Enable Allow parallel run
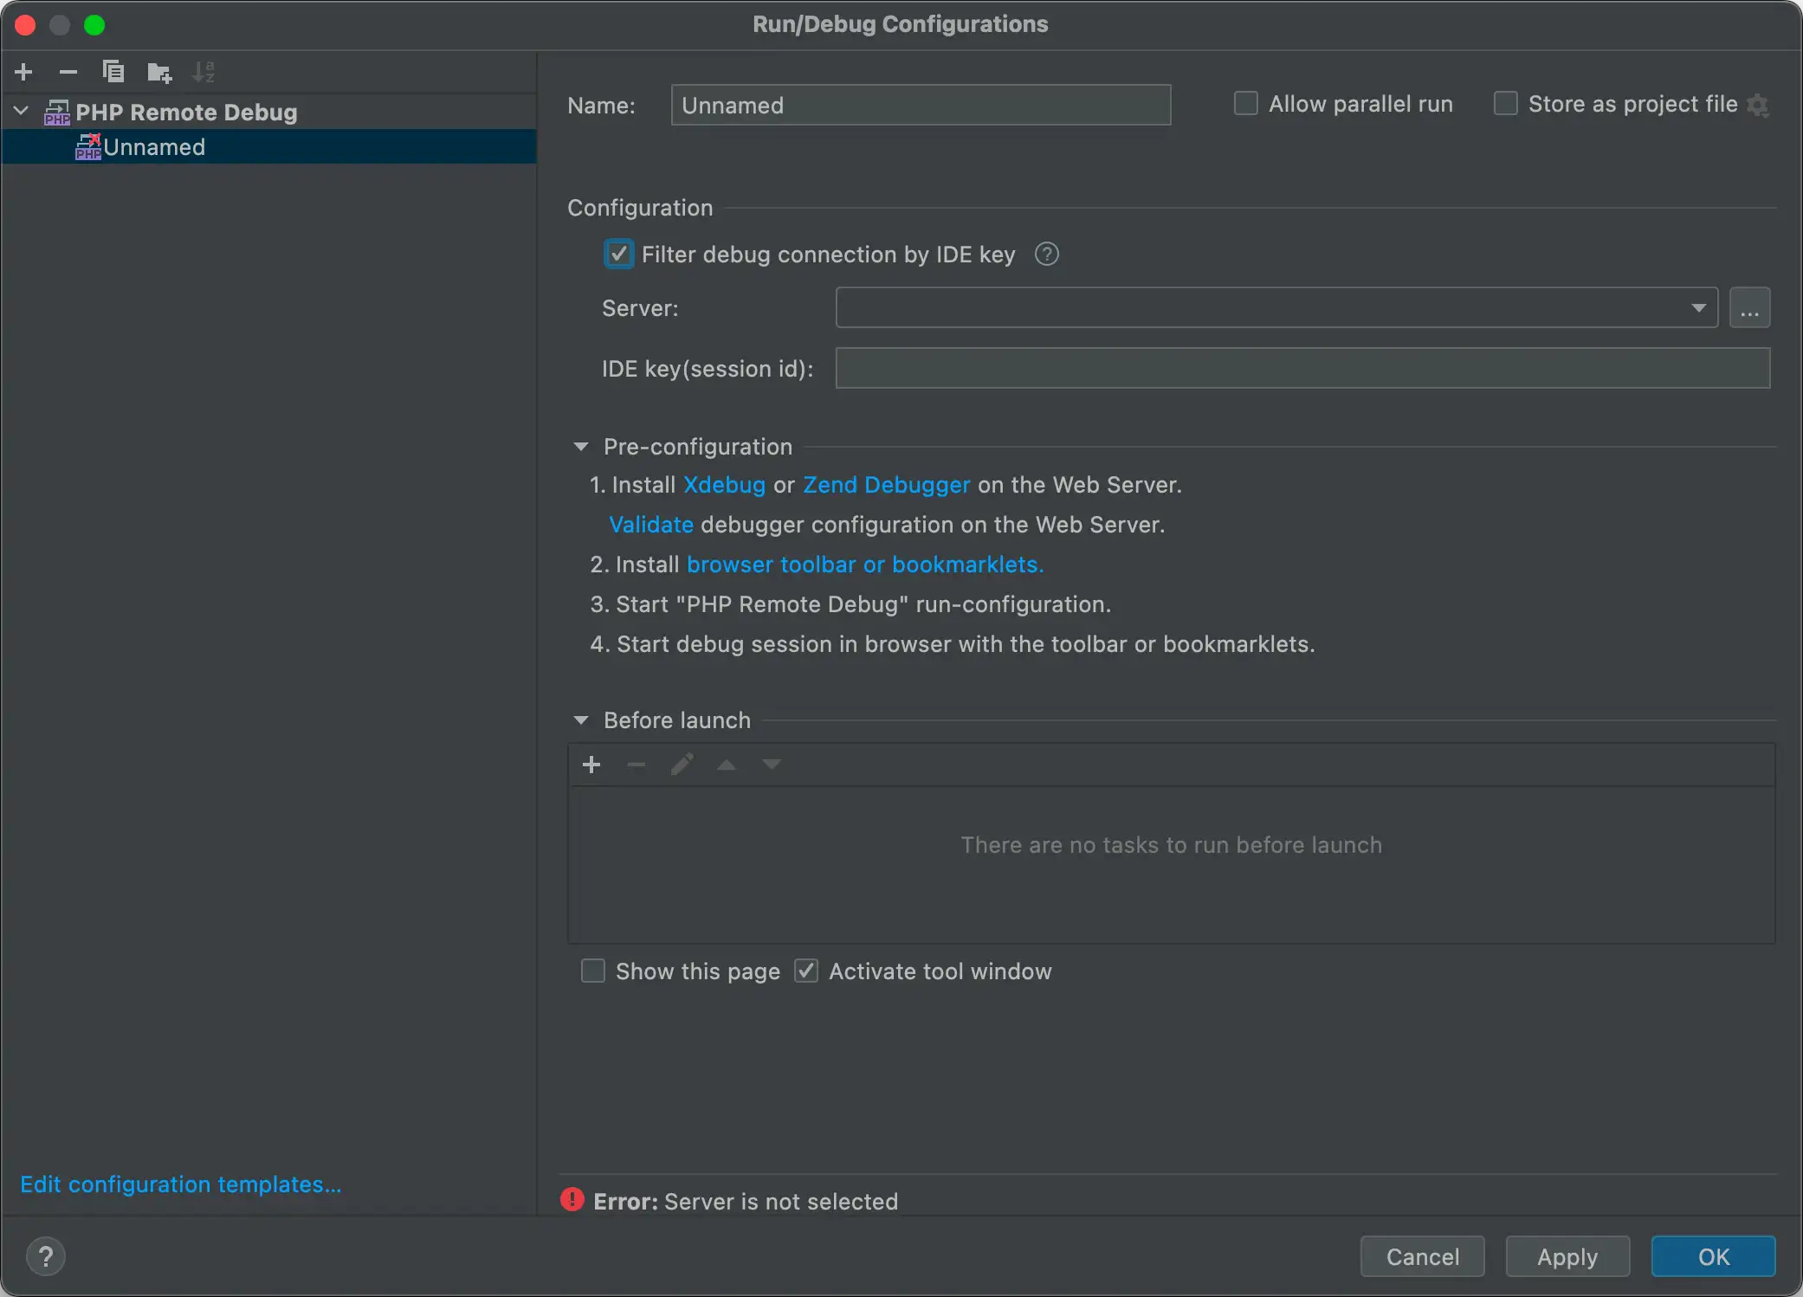 1246,103
